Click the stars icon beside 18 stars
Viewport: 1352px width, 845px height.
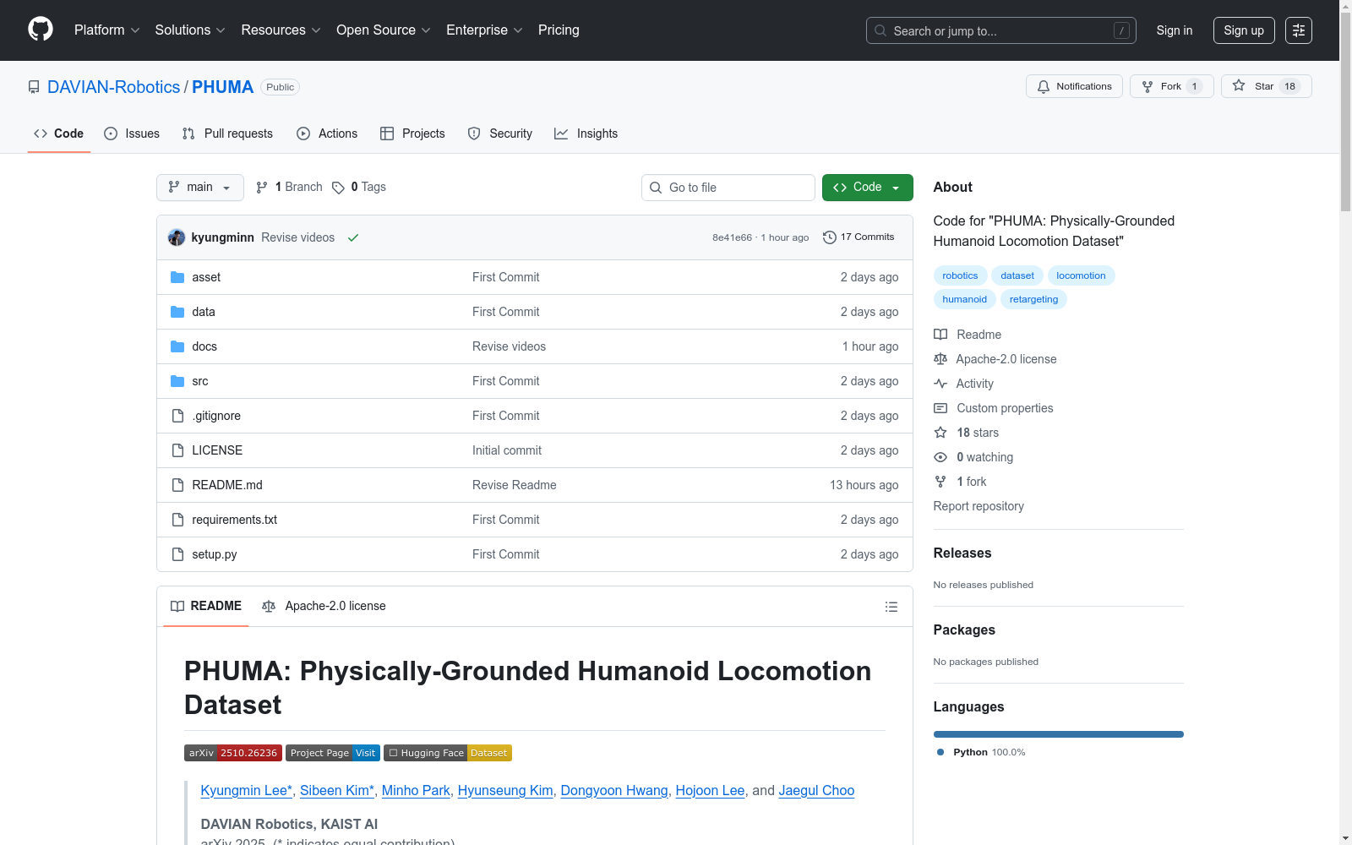940,433
